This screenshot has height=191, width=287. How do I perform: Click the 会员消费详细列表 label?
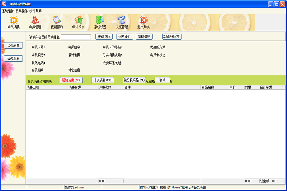pos(39,81)
